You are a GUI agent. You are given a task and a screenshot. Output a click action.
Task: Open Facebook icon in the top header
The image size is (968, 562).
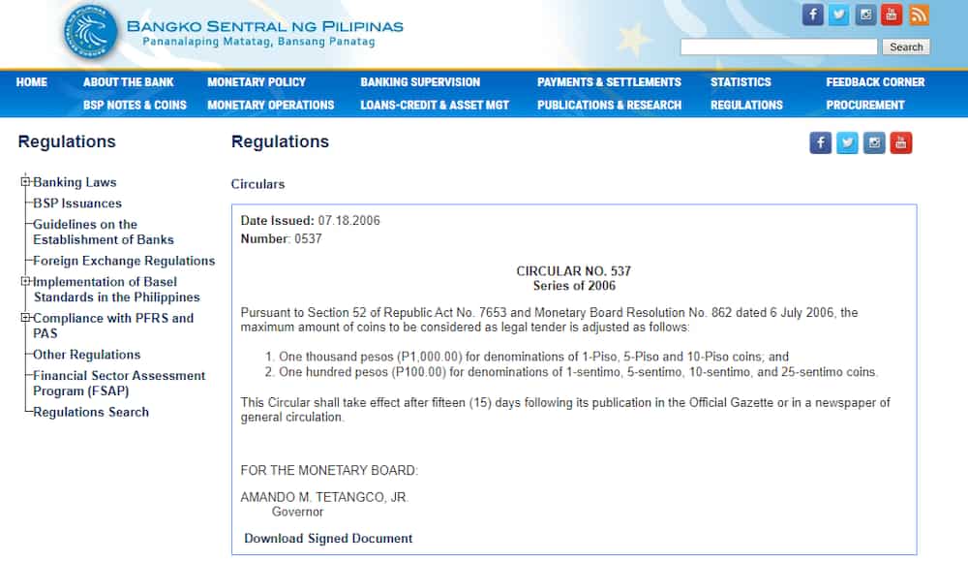click(812, 15)
